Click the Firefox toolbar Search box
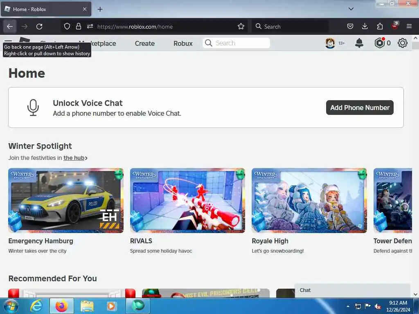The image size is (419, 314). tap(290, 27)
